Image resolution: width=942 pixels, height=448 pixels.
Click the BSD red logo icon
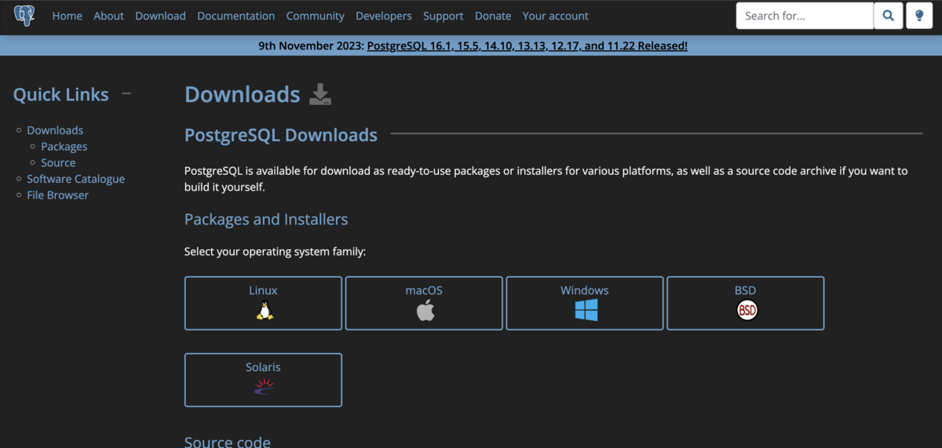(747, 311)
